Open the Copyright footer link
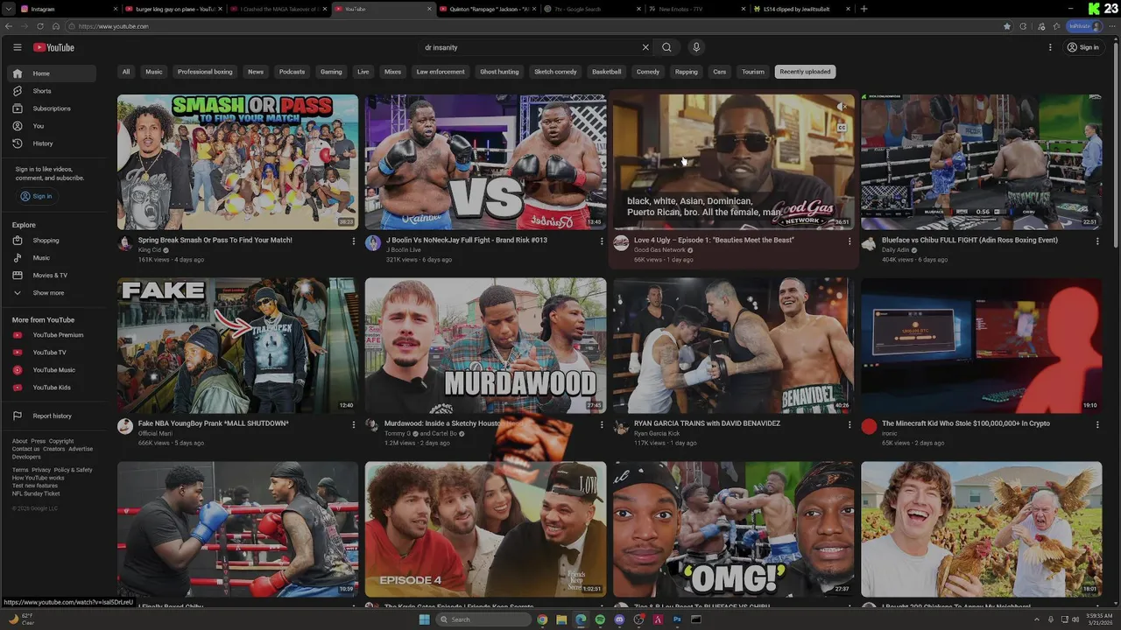This screenshot has width=1121, height=630. coord(61,441)
